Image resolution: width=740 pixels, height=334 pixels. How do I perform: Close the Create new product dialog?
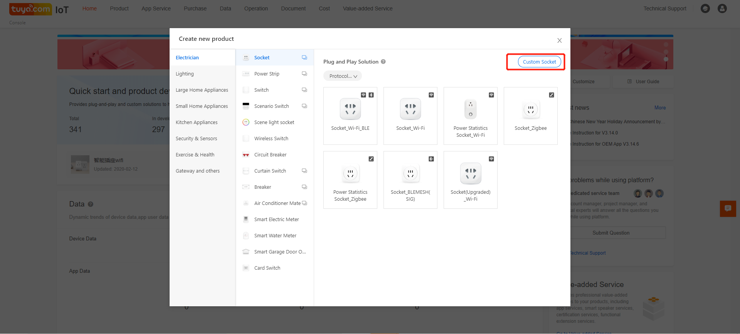559,40
